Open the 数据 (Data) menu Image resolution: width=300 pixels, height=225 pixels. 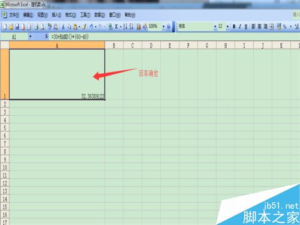click(x=100, y=15)
